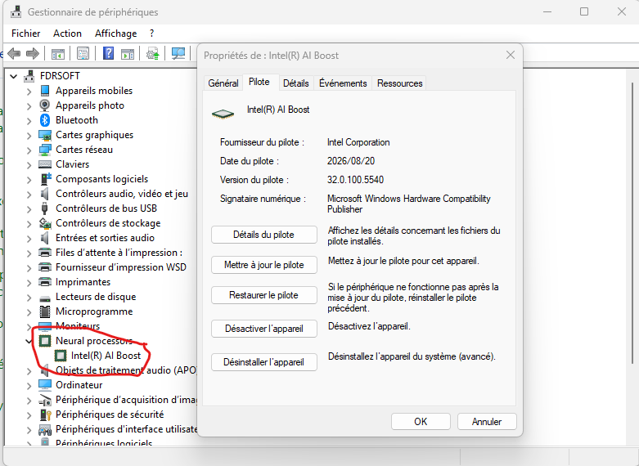Click Désactiver l'appareil button

pyautogui.click(x=264, y=329)
